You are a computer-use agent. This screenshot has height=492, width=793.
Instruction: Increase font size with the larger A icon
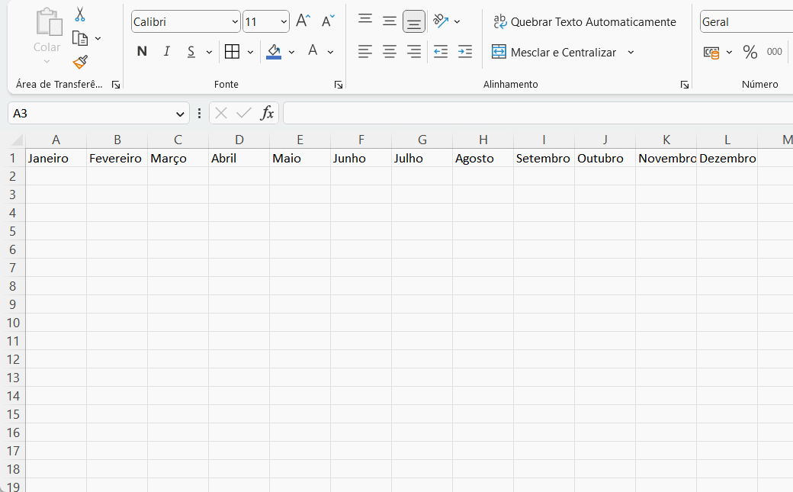[303, 21]
